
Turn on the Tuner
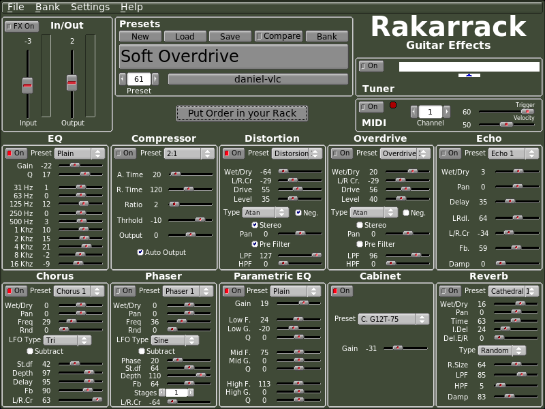tap(371, 66)
